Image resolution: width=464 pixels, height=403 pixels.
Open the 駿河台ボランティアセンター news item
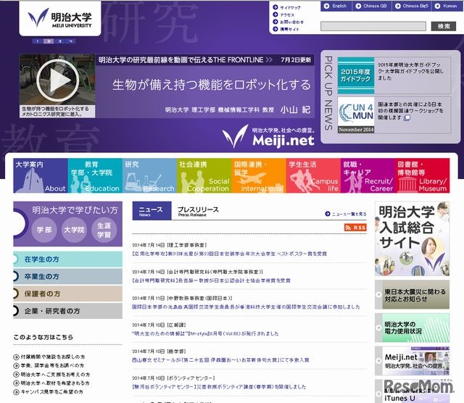(x=219, y=387)
